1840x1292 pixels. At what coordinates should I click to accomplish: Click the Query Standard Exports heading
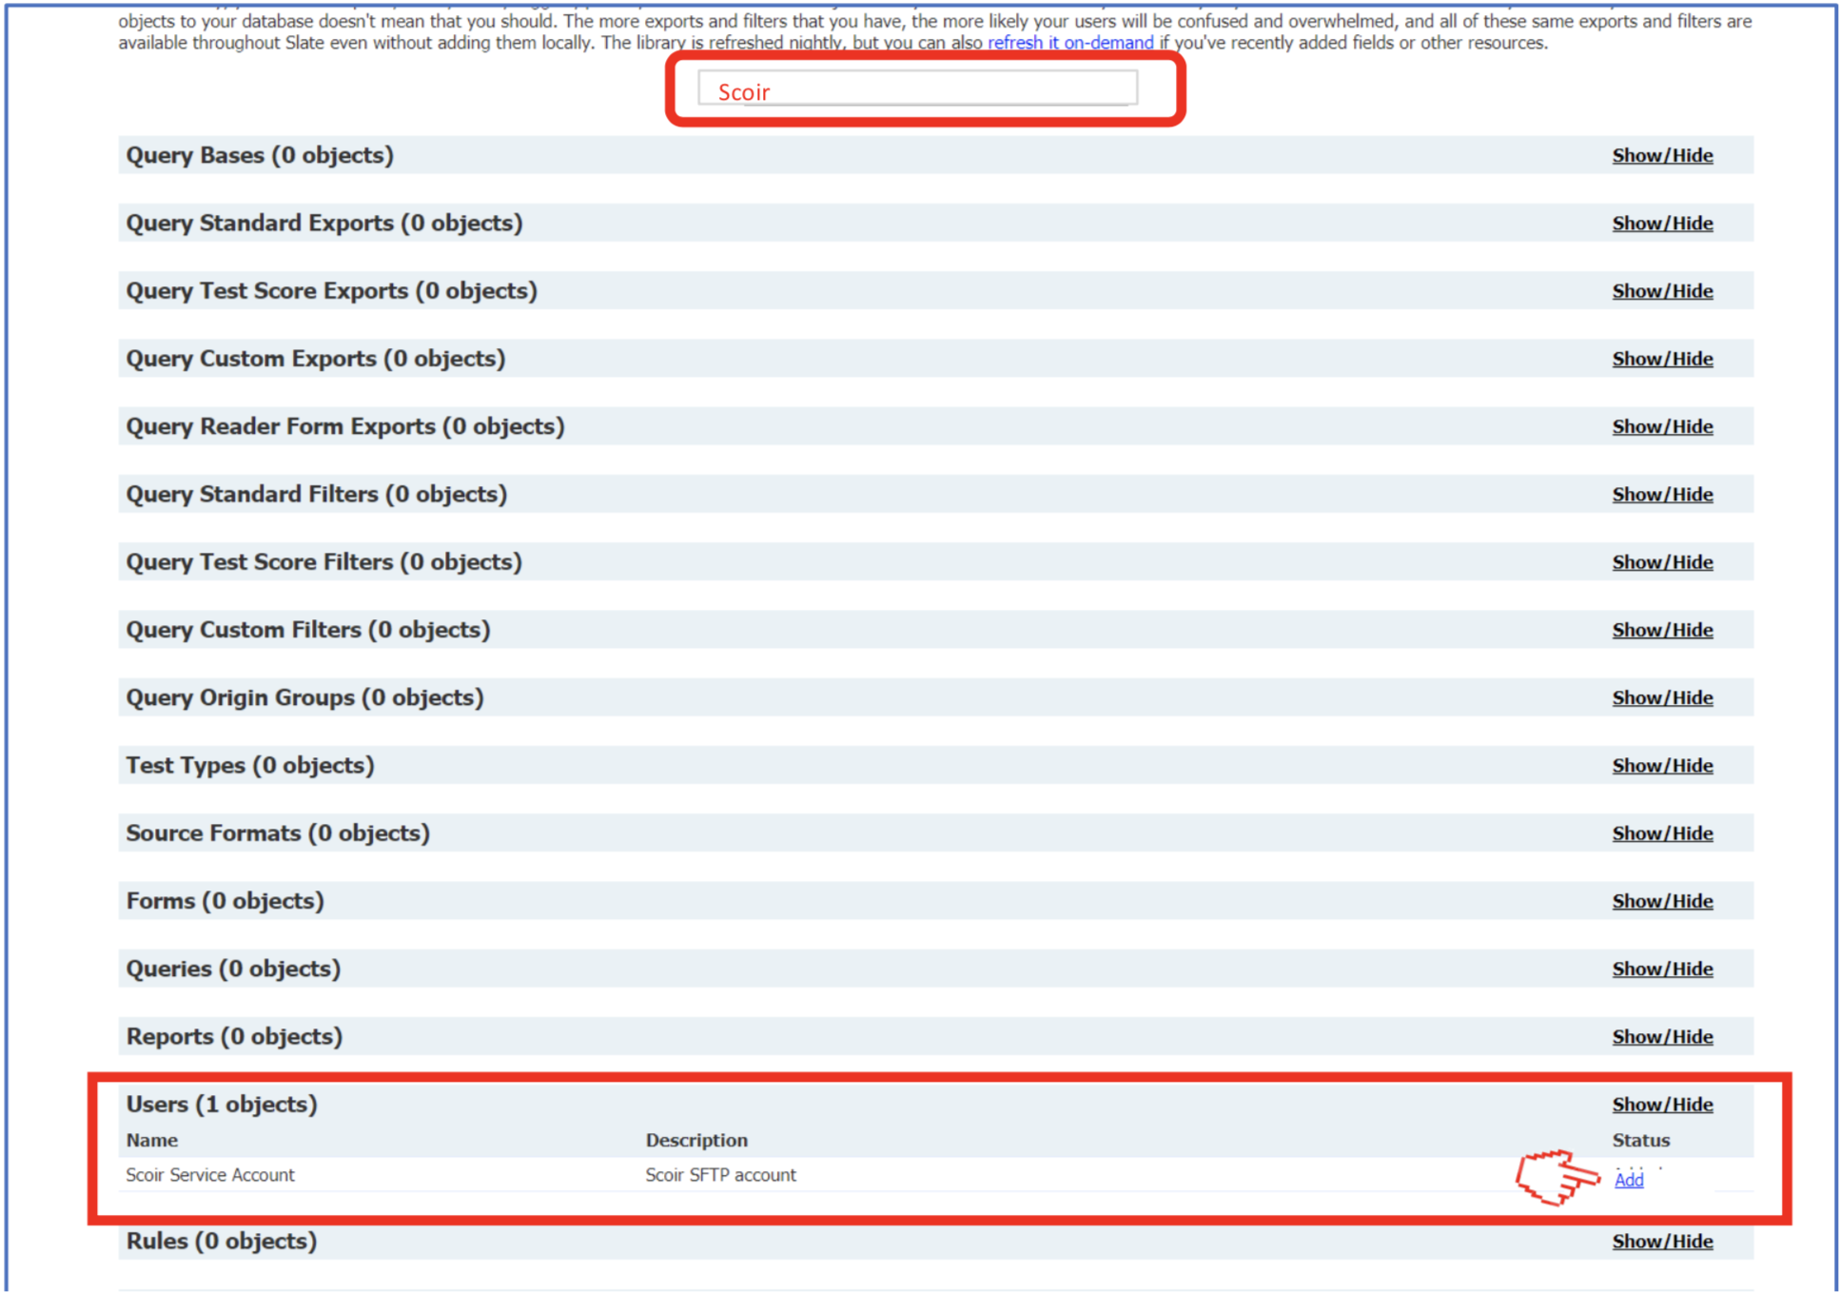(324, 223)
